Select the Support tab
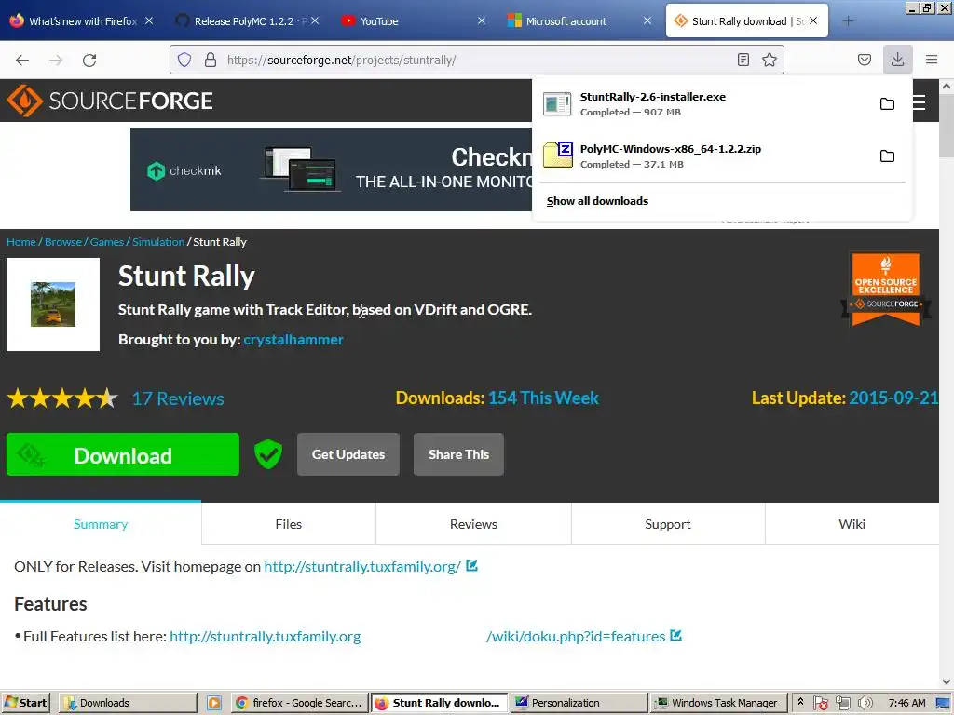This screenshot has width=954, height=715. pos(667,524)
